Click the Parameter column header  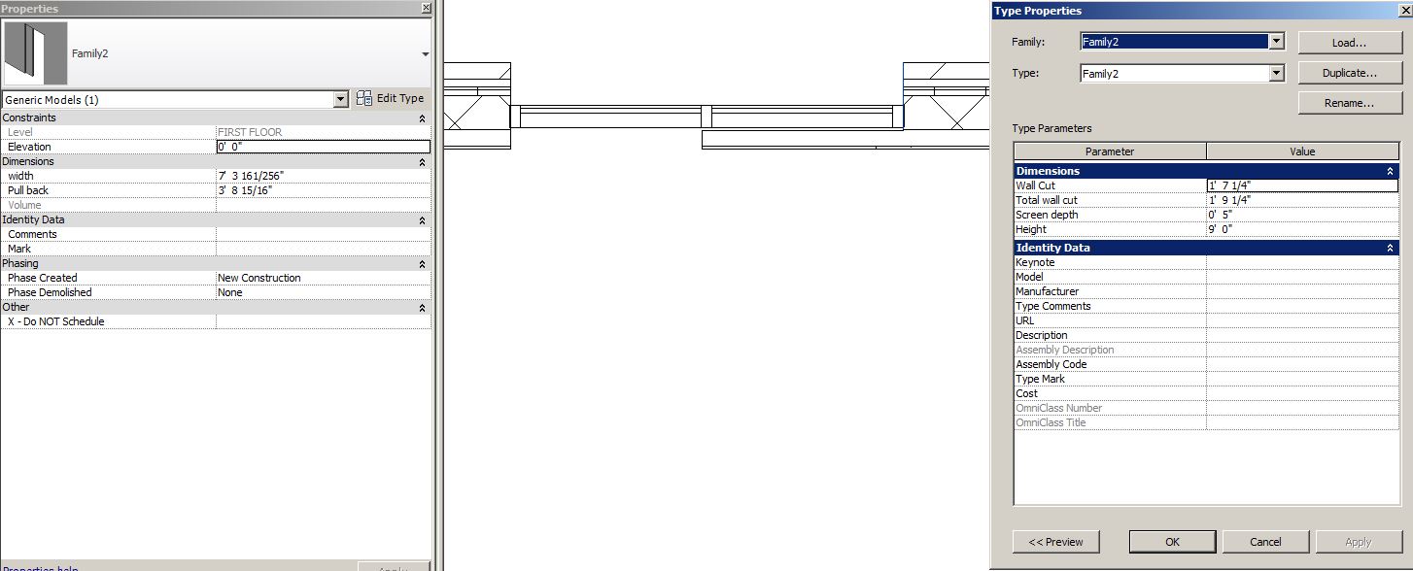(x=1110, y=151)
